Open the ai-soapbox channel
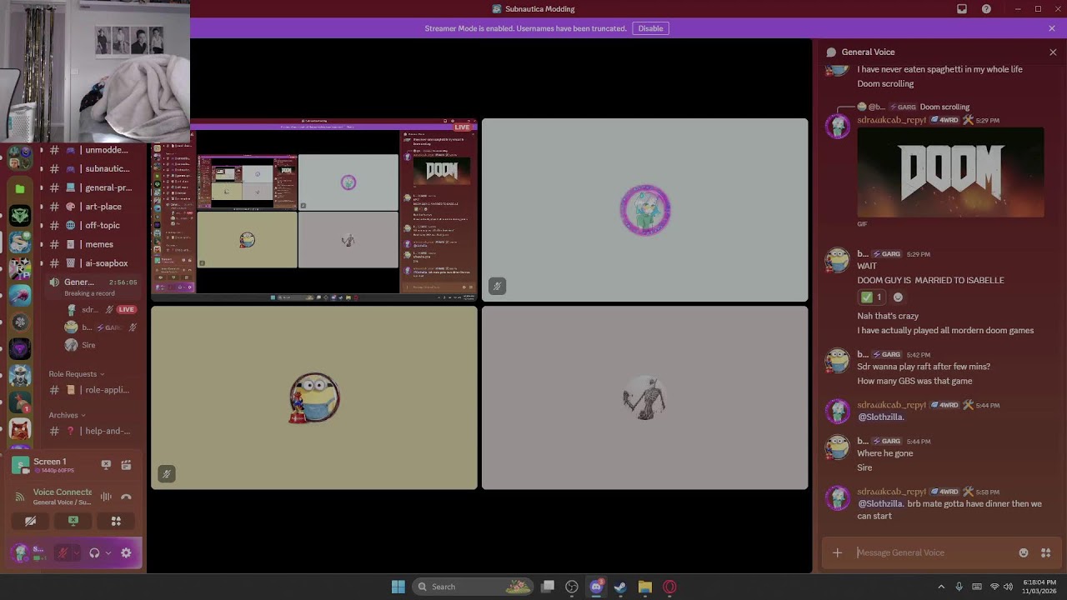The image size is (1067, 600). 91,263
